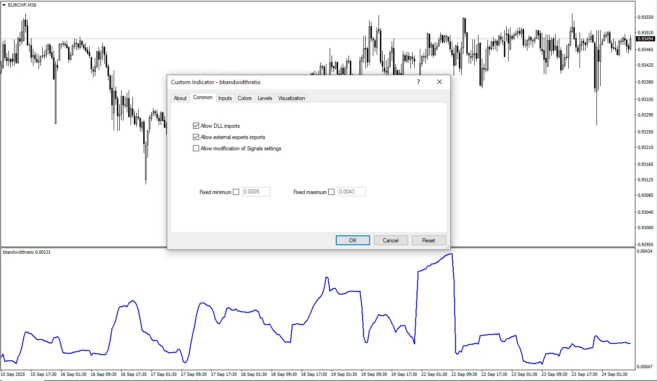Click the Fixed maximum value field
Image resolution: width=657 pixels, height=381 pixels.
[351, 192]
